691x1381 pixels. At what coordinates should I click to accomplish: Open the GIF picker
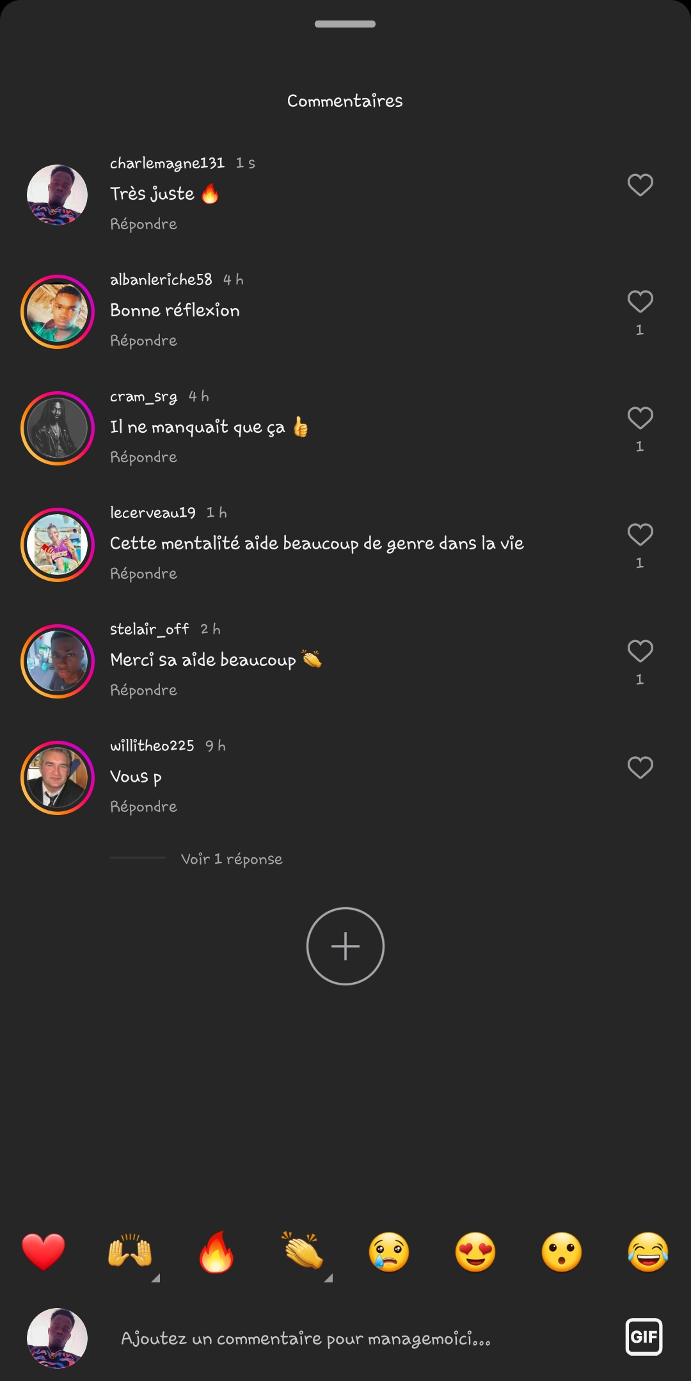(x=644, y=1337)
